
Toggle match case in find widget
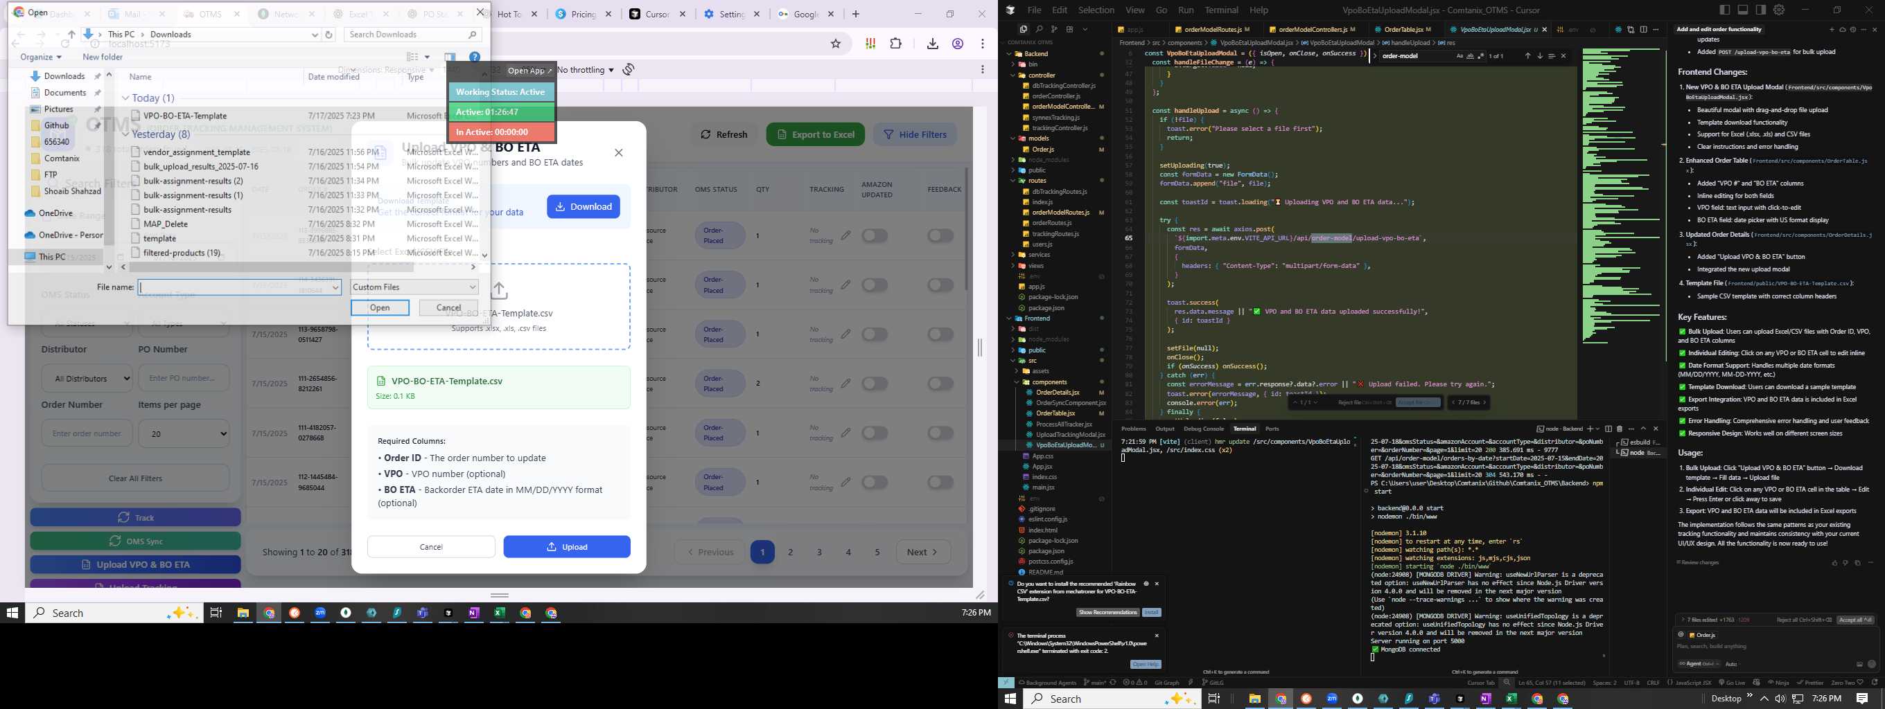click(x=1460, y=55)
